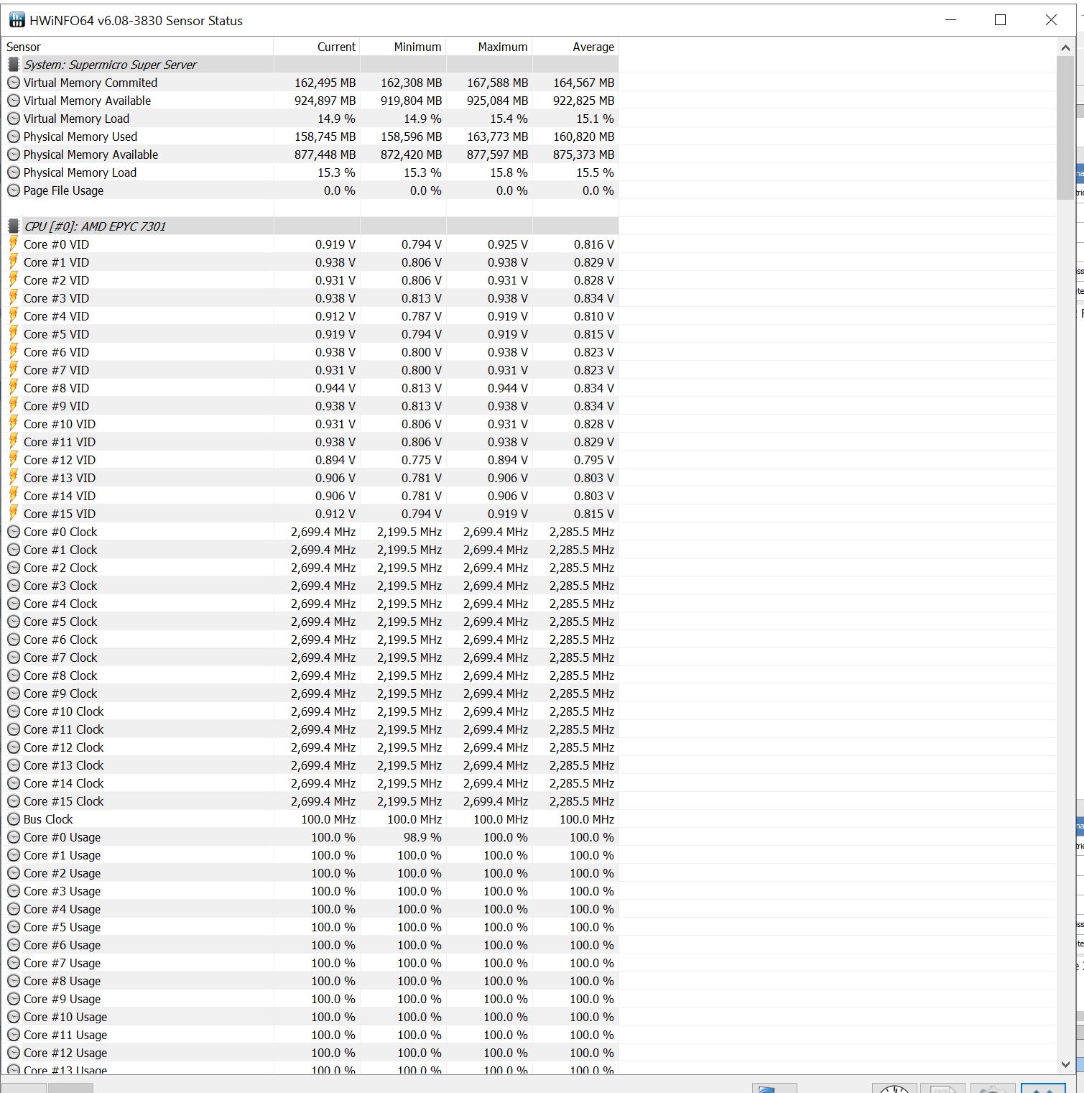Screen dimensions: 1084x1093
Task: Click the 100.0 MHz current value for Bus Clock
Action: 328,819
